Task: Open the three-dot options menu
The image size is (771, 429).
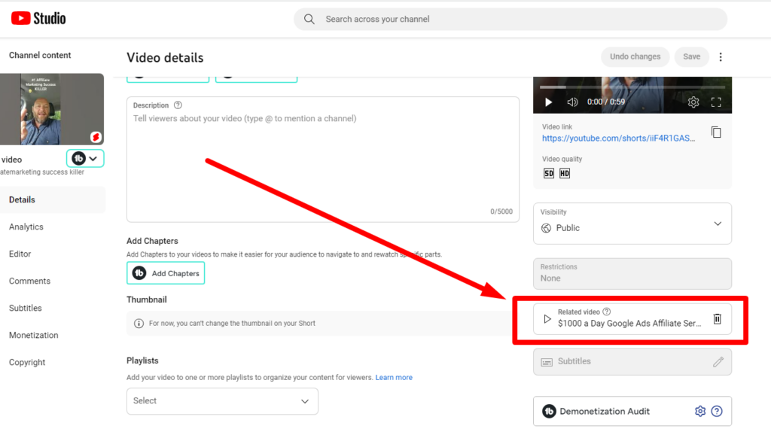Action: pos(721,57)
